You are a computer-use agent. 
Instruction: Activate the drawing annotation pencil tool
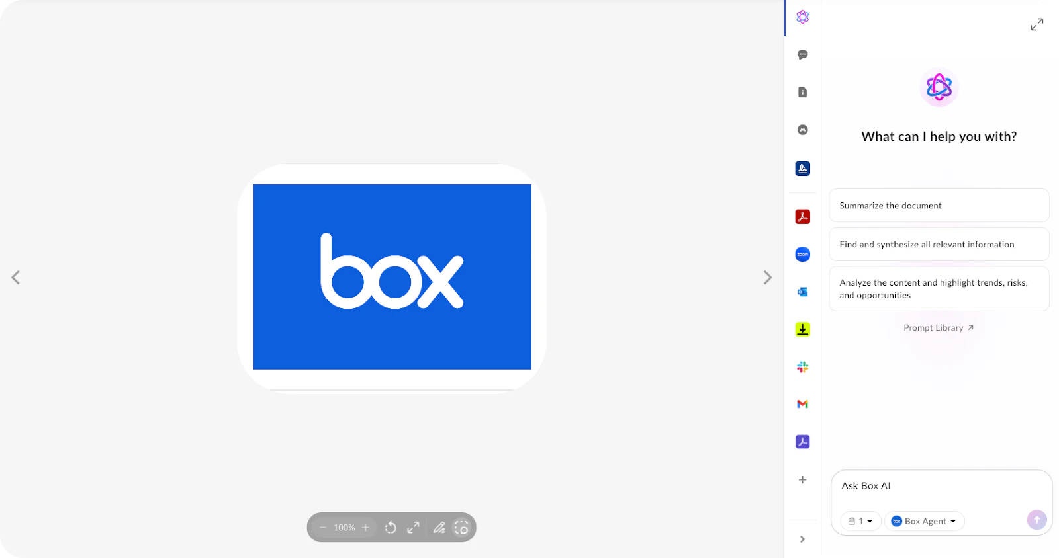(x=439, y=528)
